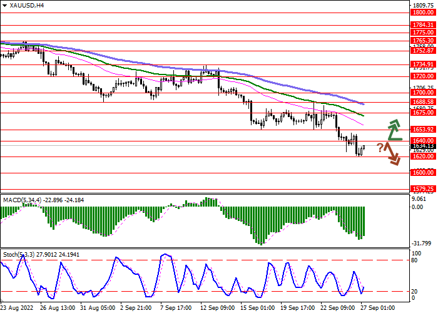Select the 1653.92 price level label
The image size is (438, 313).
pos(423,130)
